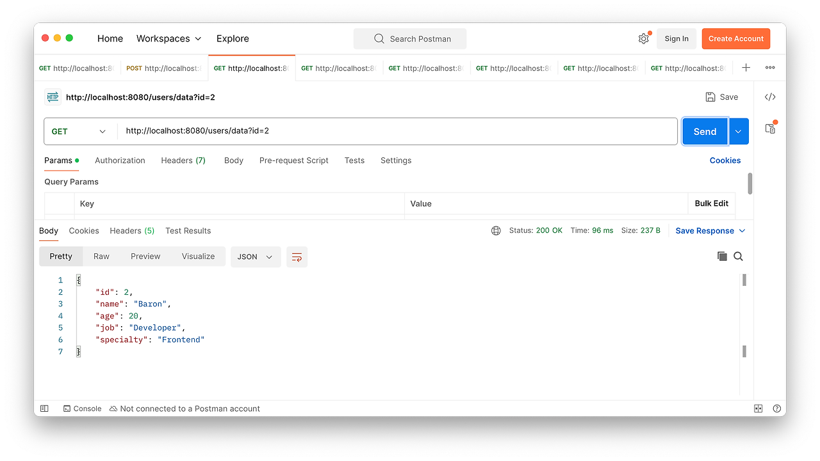This screenshot has width=820, height=461.
Task: Select the Tests request tab
Action: pos(354,160)
